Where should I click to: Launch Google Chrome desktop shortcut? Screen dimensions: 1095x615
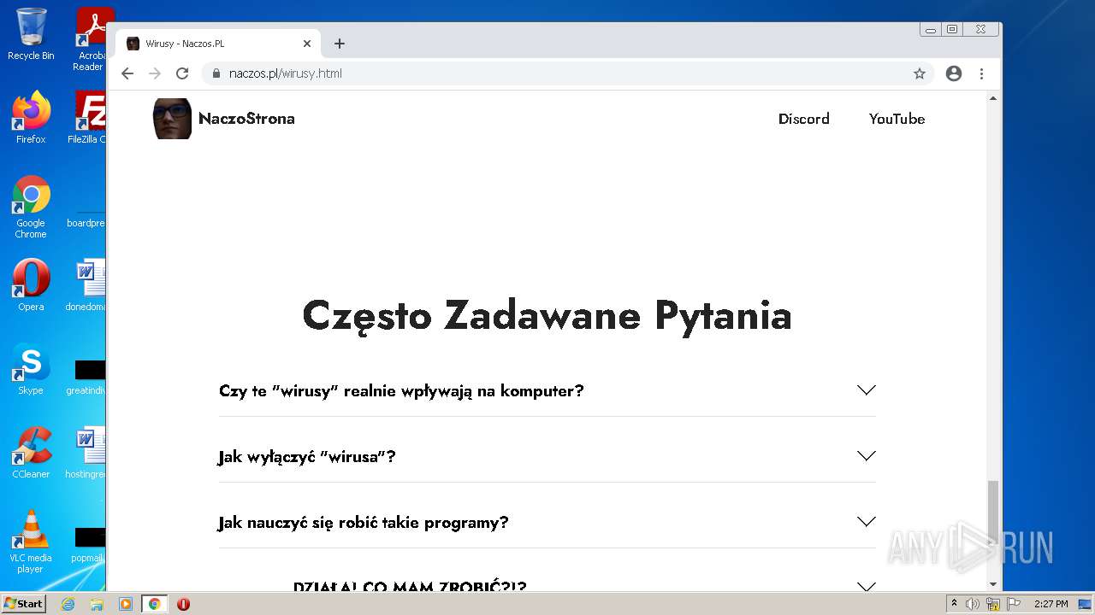(31, 207)
